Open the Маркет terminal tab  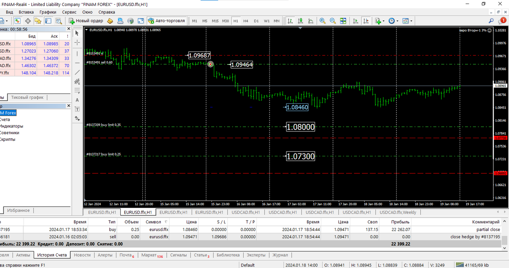[x=152, y=255]
